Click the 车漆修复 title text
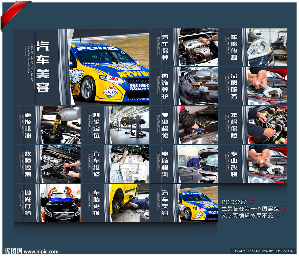The width and height of the screenshot is (299, 257). coord(234,47)
